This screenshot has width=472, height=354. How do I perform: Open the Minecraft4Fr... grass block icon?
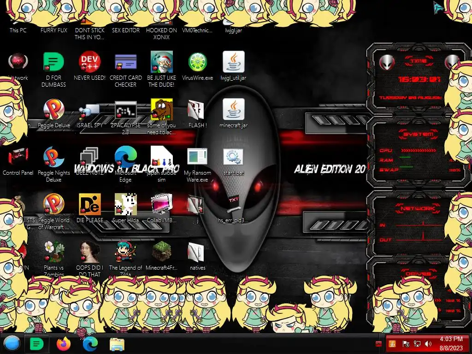(162, 251)
